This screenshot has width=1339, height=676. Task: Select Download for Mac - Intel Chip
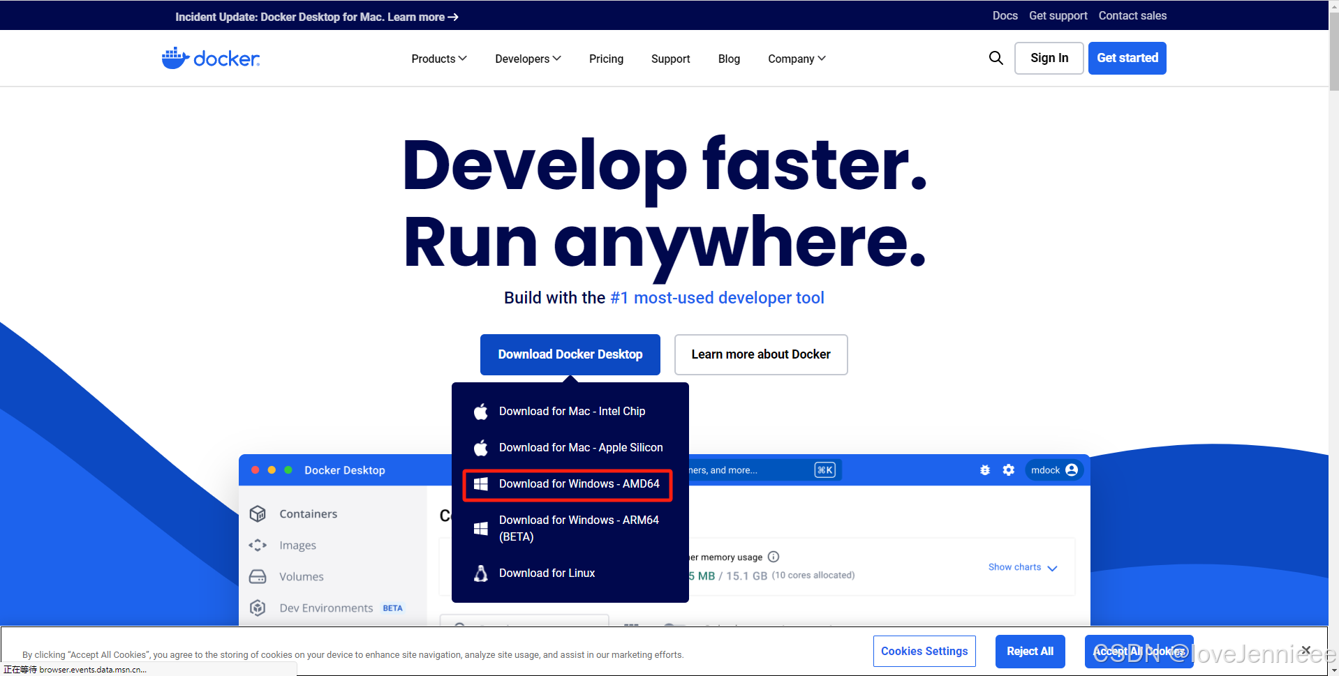(x=570, y=412)
